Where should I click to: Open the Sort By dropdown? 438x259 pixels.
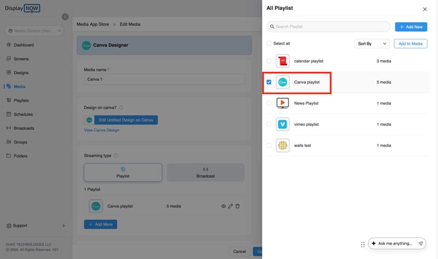[x=372, y=44]
